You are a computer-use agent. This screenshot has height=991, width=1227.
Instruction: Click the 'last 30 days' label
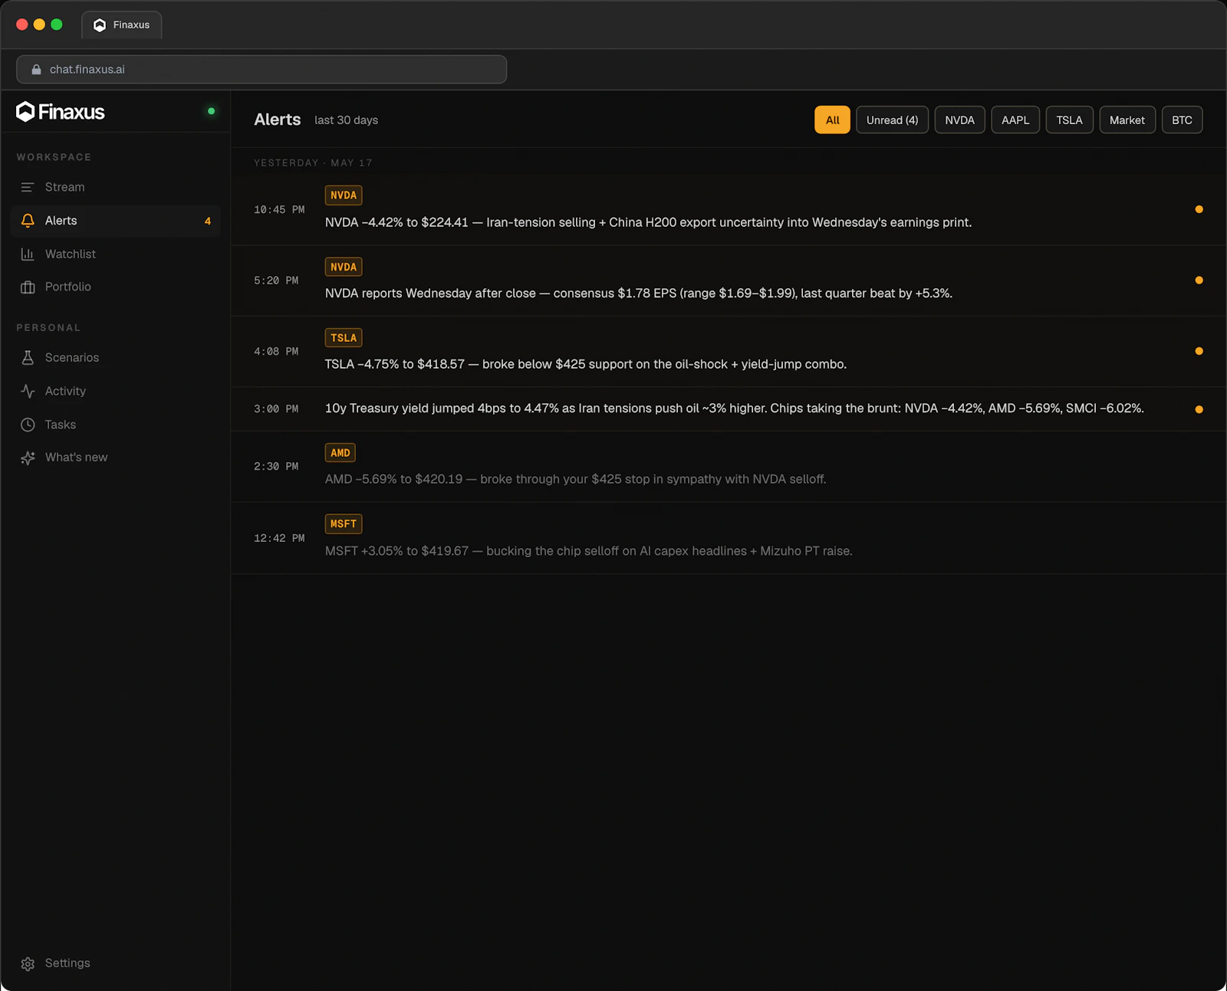[x=346, y=120]
